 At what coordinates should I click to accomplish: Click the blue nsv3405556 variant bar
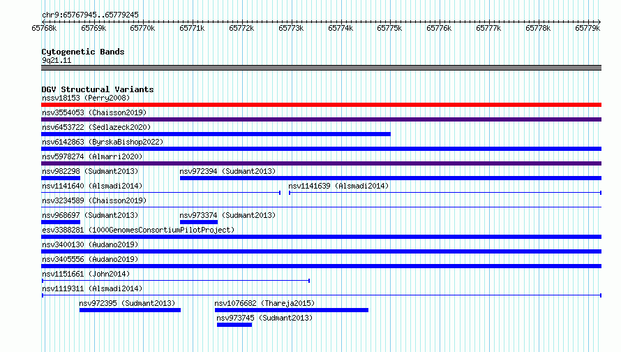click(x=321, y=266)
